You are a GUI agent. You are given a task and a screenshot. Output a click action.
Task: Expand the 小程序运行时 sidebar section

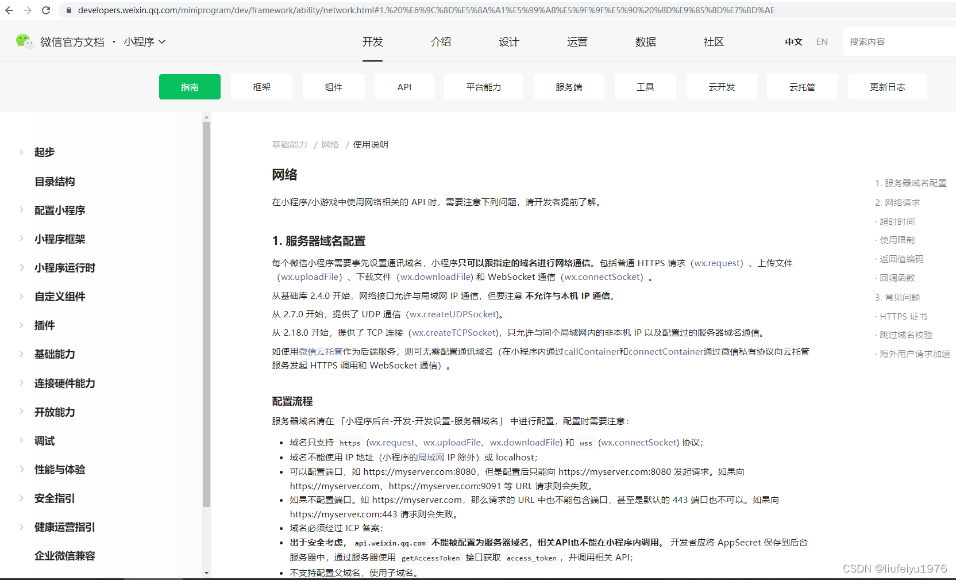[x=21, y=268]
